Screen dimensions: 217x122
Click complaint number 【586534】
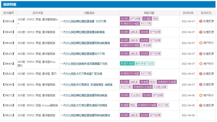9,21
